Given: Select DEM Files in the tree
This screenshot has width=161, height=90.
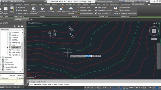Looking at the screenshot, I should (x=15, y=40).
